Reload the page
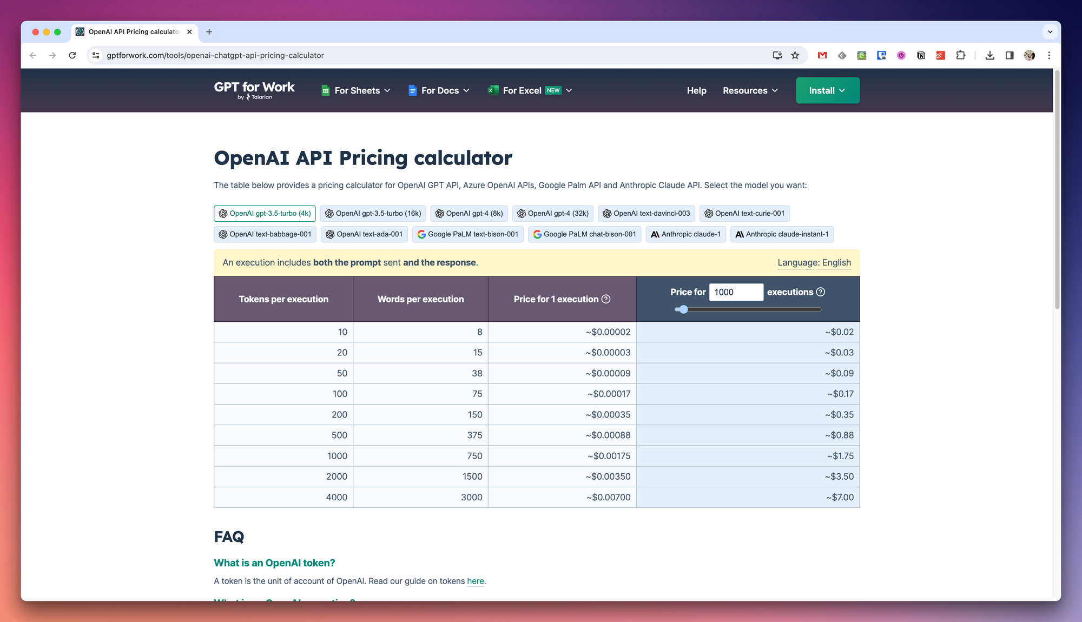 (72, 55)
